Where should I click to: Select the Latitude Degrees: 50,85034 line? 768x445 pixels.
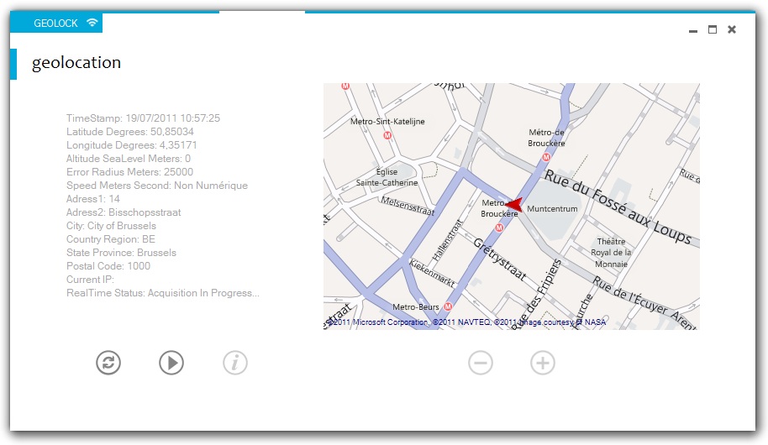(x=129, y=132)
